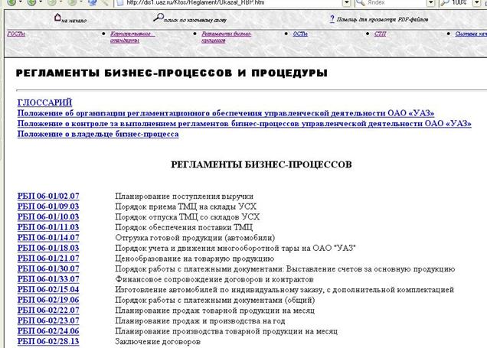Open the «ОСТы» navigation link
Image resolution: width=487 pixels, height=348 pixels.
[x=300, y=34]
